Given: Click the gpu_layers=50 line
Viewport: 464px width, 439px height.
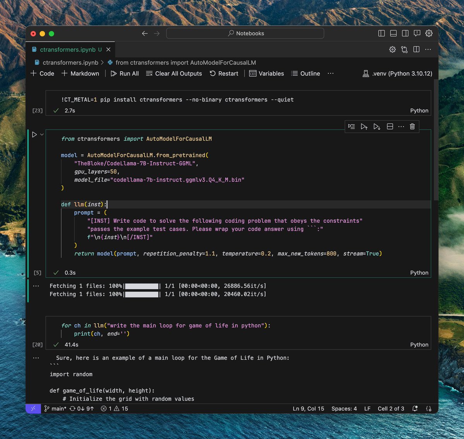Looking at the screenshot, I should pos(97,172).
